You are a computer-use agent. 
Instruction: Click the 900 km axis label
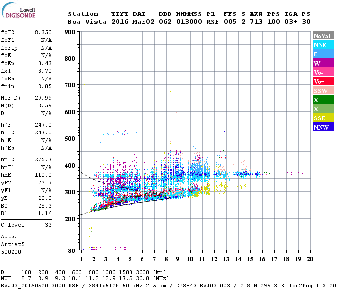(70, 32)
